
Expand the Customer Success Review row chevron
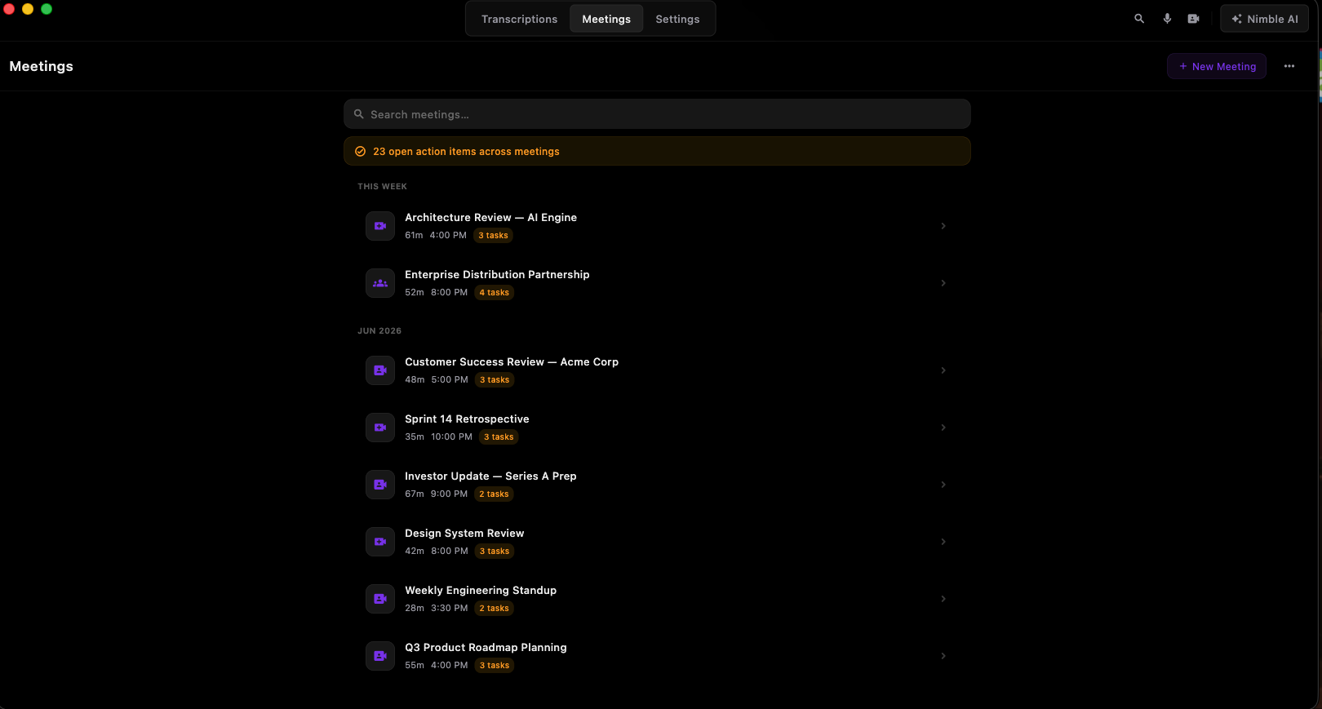coord(943,370)
